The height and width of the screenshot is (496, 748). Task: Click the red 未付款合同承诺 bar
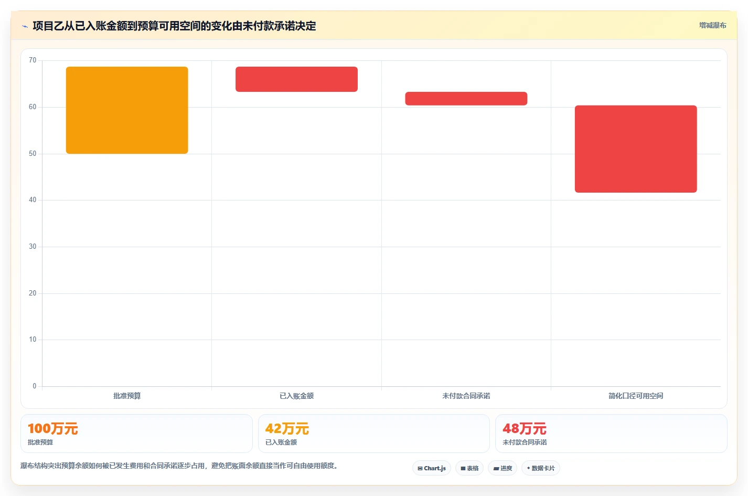pyautogui.click(x=466, y=99)
